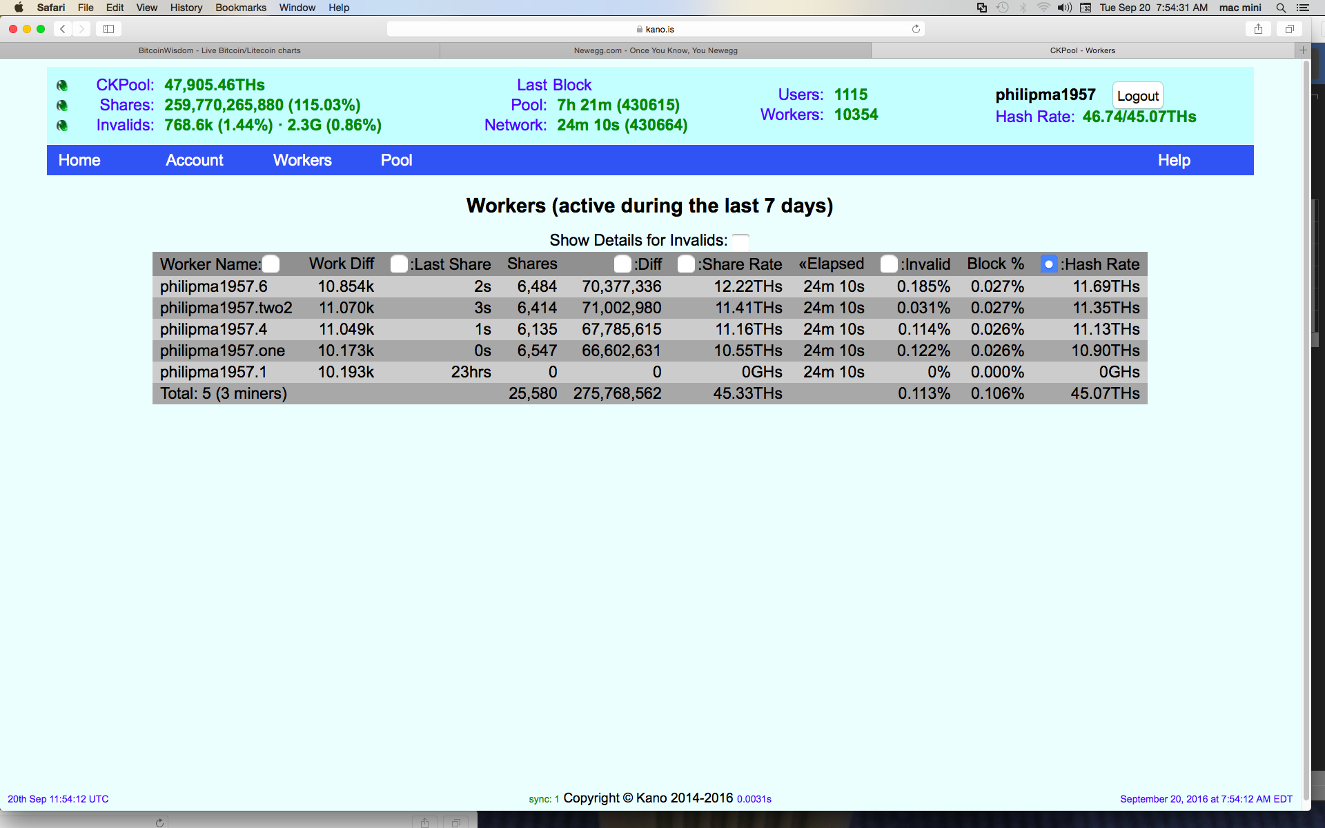Viewport: 1325px width, 828px height.
Task: Open Spotlight search magnifier icon
Action: pyautogui.click(x=1281, y=8)
